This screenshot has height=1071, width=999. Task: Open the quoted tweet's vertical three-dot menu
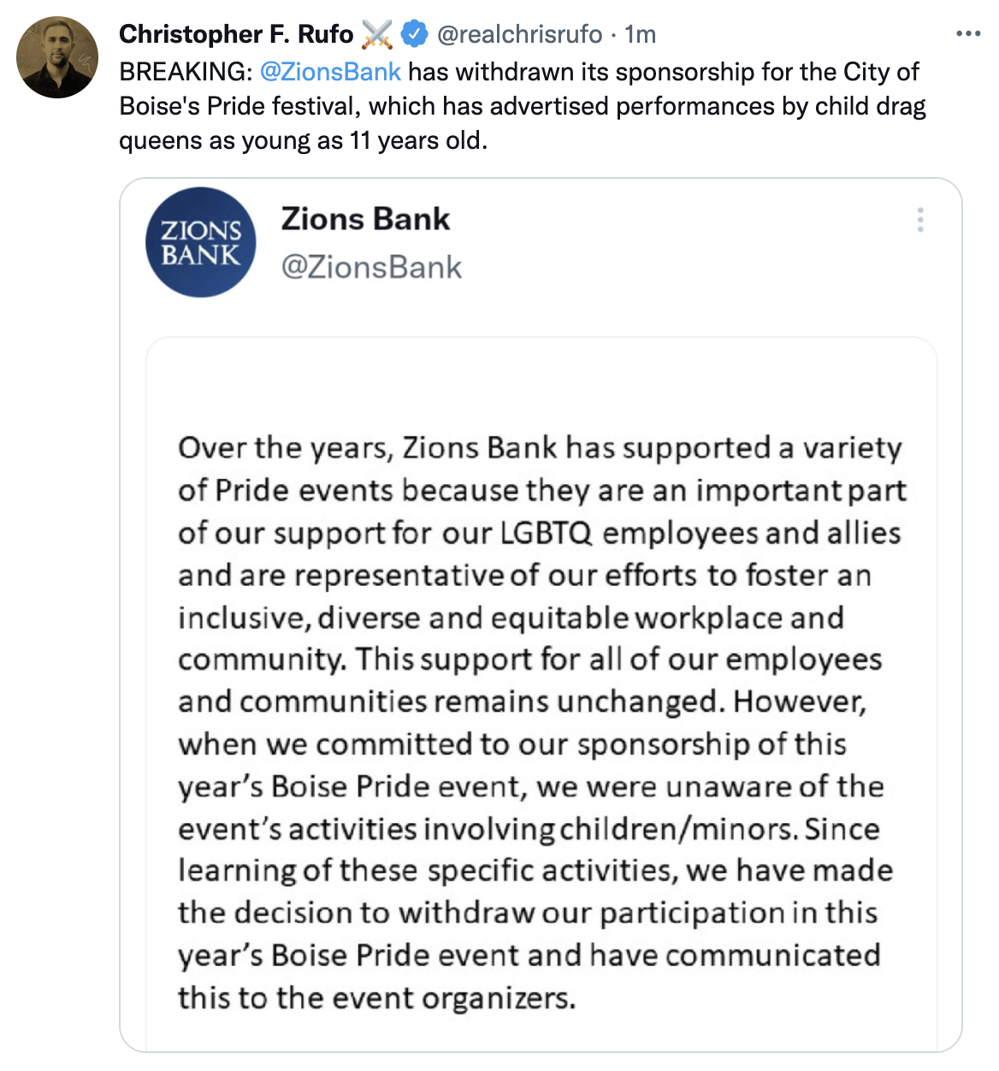[x=920, y=220]
